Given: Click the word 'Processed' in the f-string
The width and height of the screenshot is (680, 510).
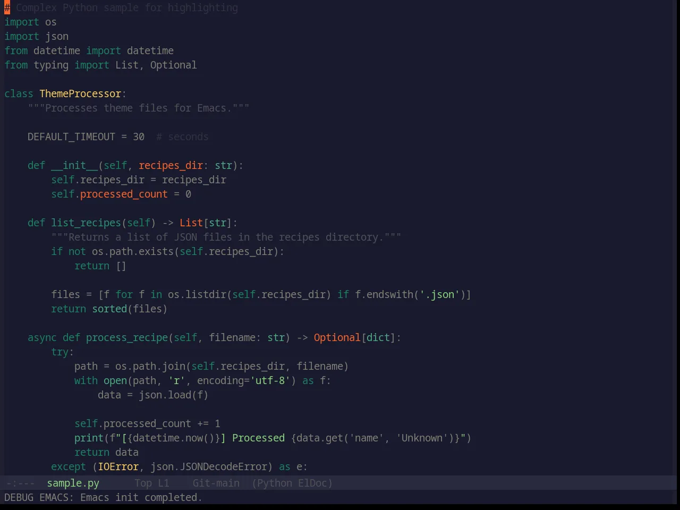Looking at the screenshot, I should point(258,438).
